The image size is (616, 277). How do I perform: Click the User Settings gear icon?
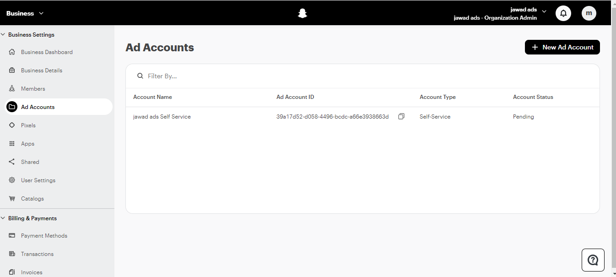pos(12,180)
